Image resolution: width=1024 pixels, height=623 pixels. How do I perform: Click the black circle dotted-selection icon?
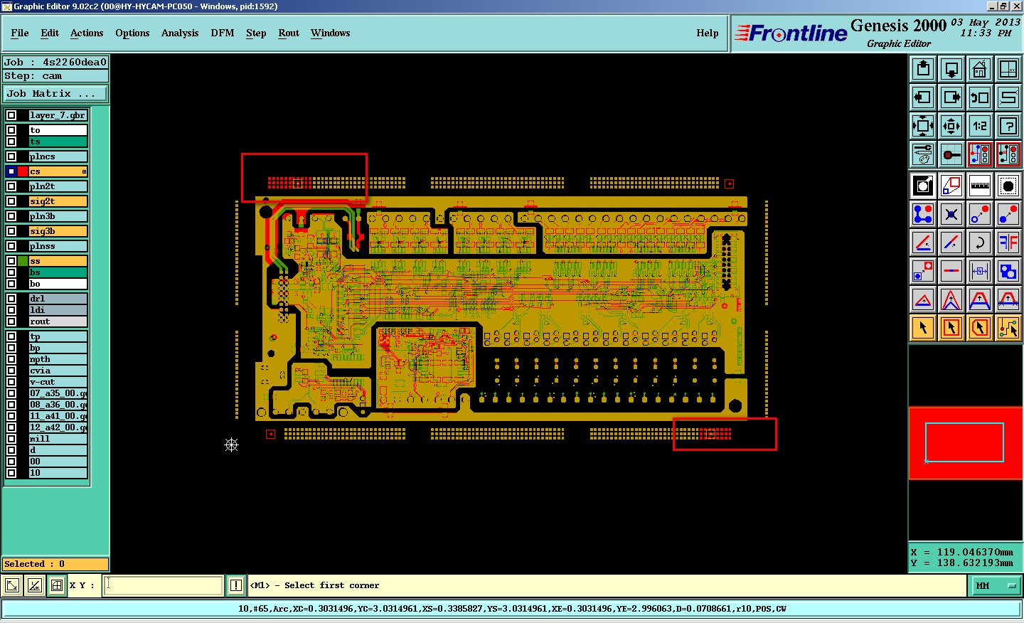click(1008, 186)
